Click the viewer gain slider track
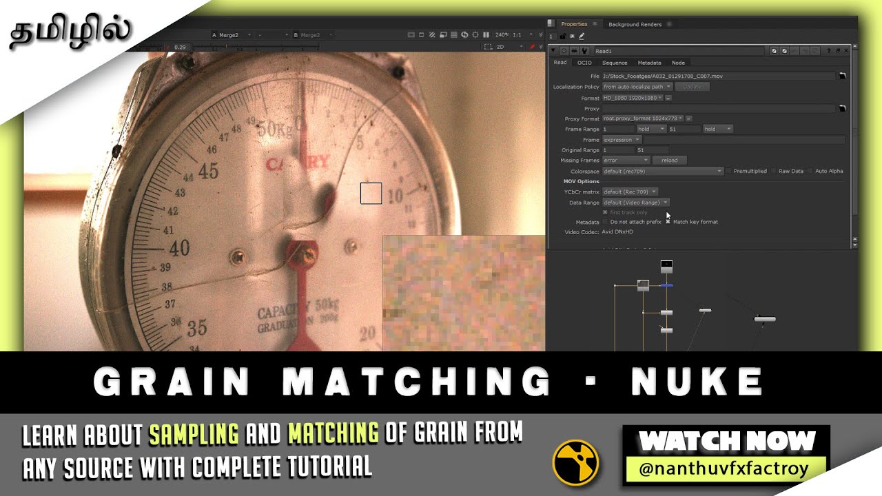 click(x=255, y=47)
